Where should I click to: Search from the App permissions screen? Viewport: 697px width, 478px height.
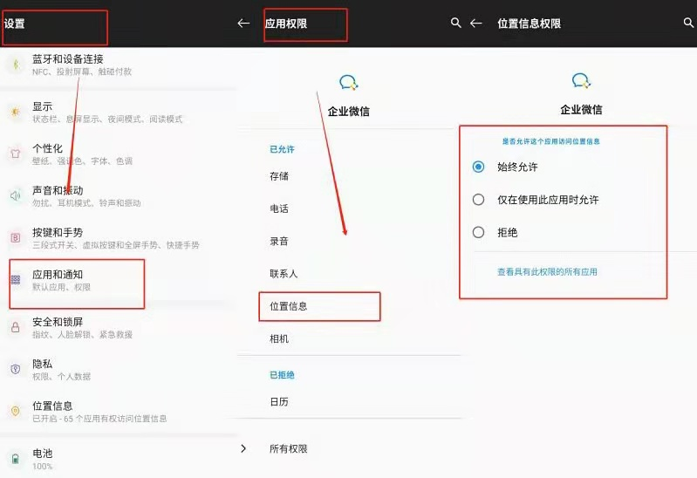455,23
